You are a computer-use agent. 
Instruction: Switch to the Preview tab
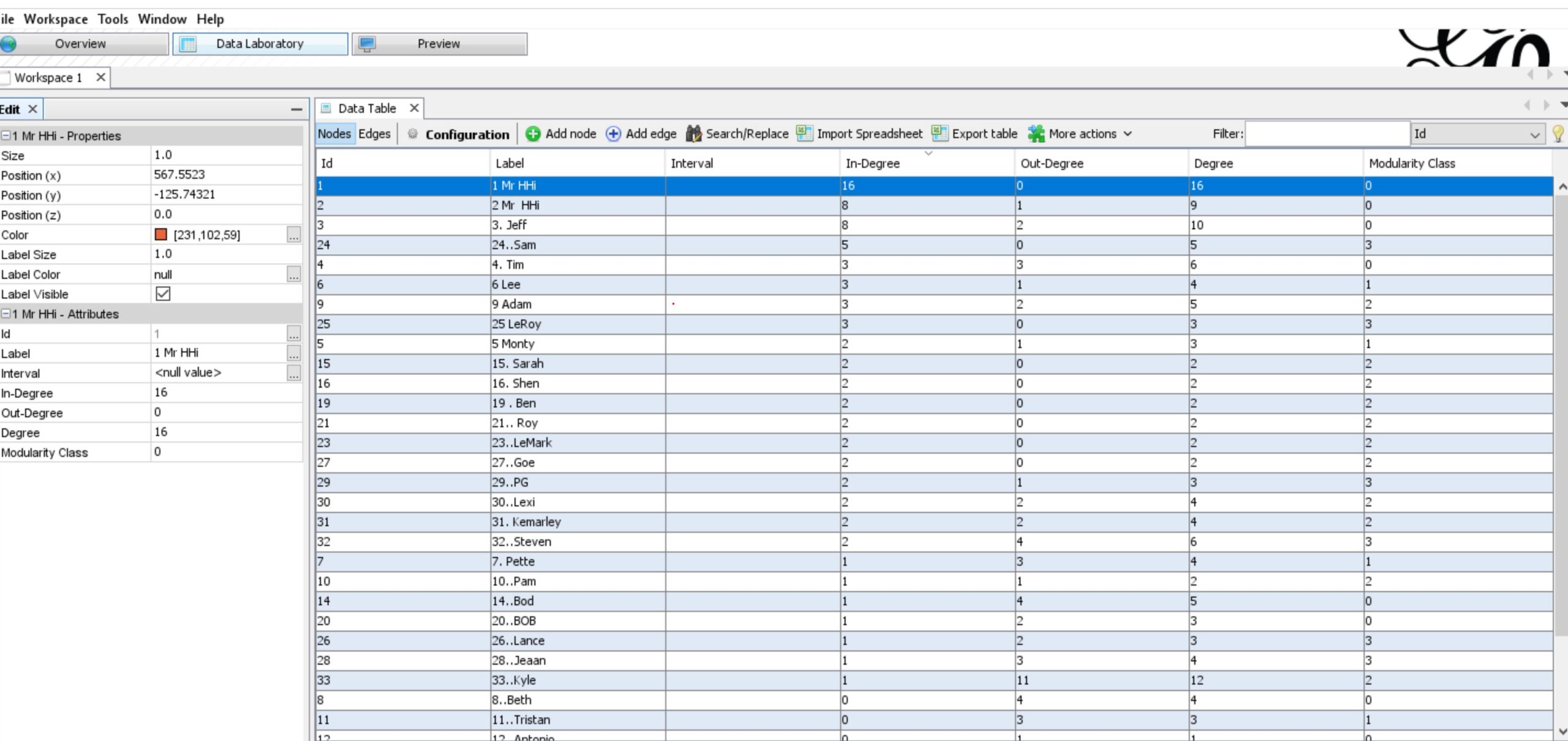pos(439,43)
